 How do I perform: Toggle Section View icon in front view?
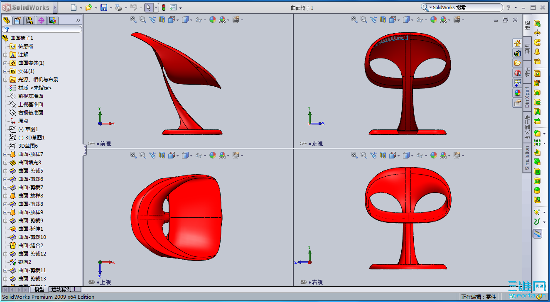[162, 19]
